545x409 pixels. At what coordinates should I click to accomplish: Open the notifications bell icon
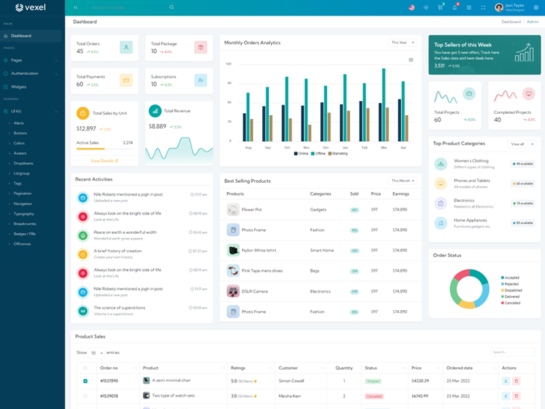pos(454,7)
